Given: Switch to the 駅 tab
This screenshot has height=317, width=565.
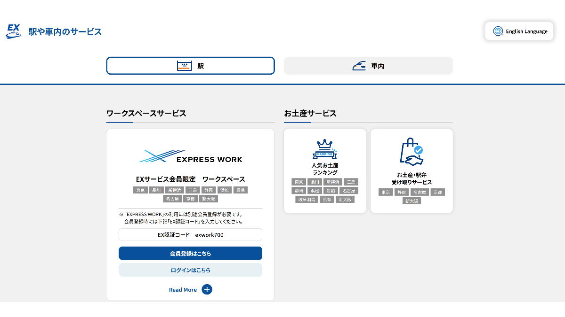Looking at the screenshot, I should coord(190,66).
